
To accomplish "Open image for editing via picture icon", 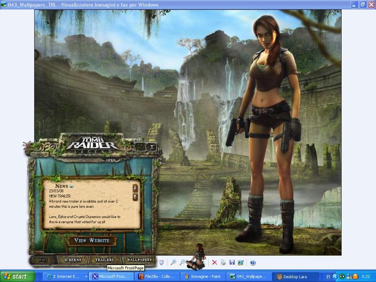I will pos(241,263).
